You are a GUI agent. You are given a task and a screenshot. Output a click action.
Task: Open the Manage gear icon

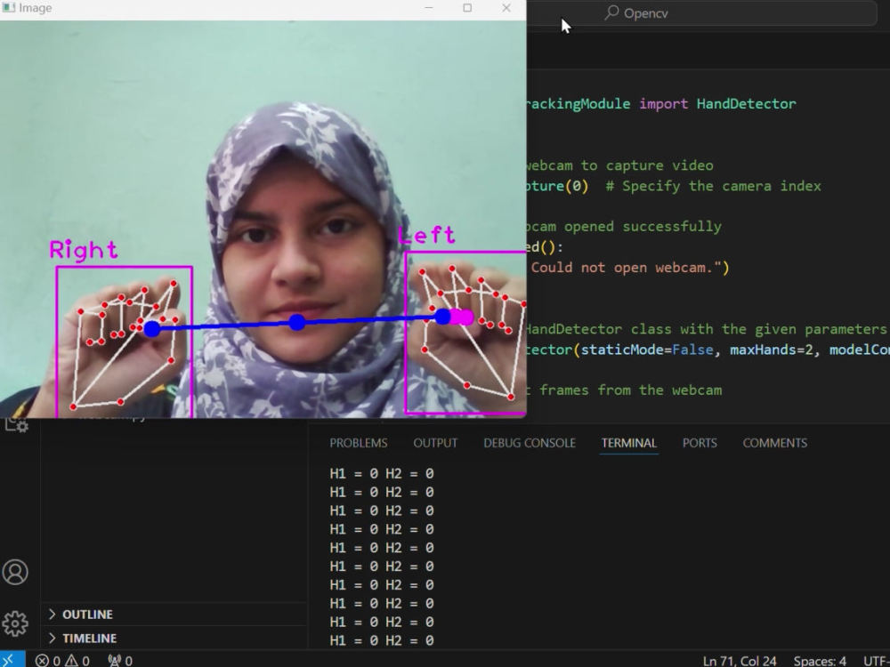15,623
